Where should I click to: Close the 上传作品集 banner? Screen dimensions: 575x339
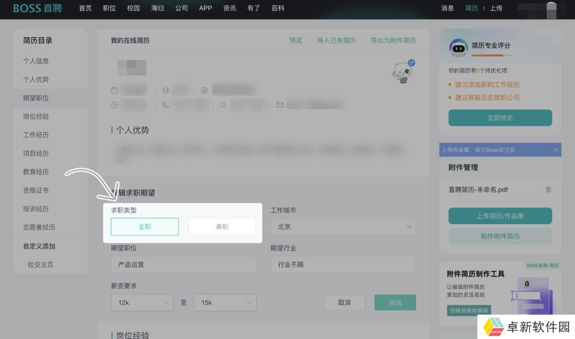pos(555,150)
